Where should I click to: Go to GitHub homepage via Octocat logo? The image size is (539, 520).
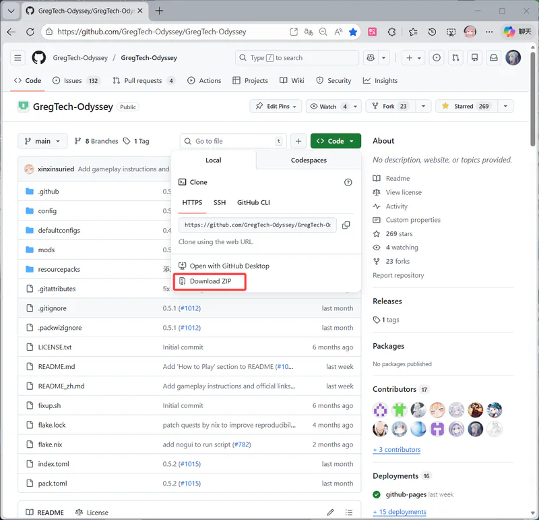39,58
